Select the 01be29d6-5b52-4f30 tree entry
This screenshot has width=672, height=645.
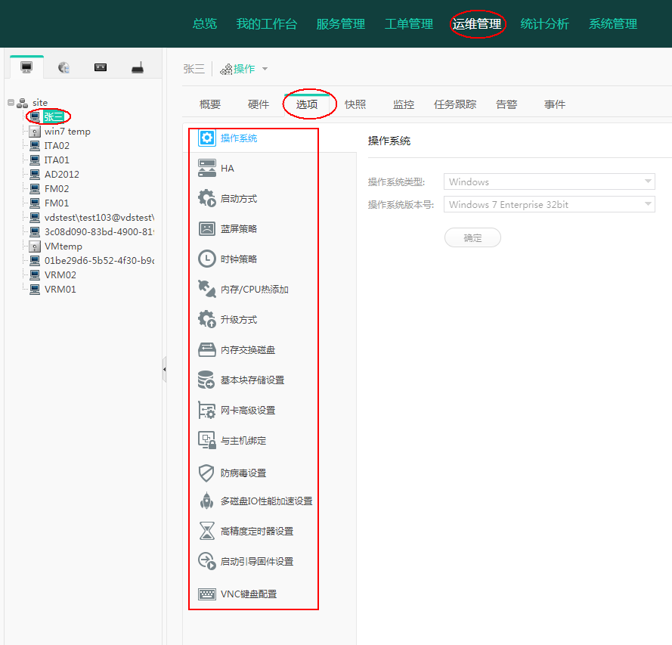click(x=100, y=261)
